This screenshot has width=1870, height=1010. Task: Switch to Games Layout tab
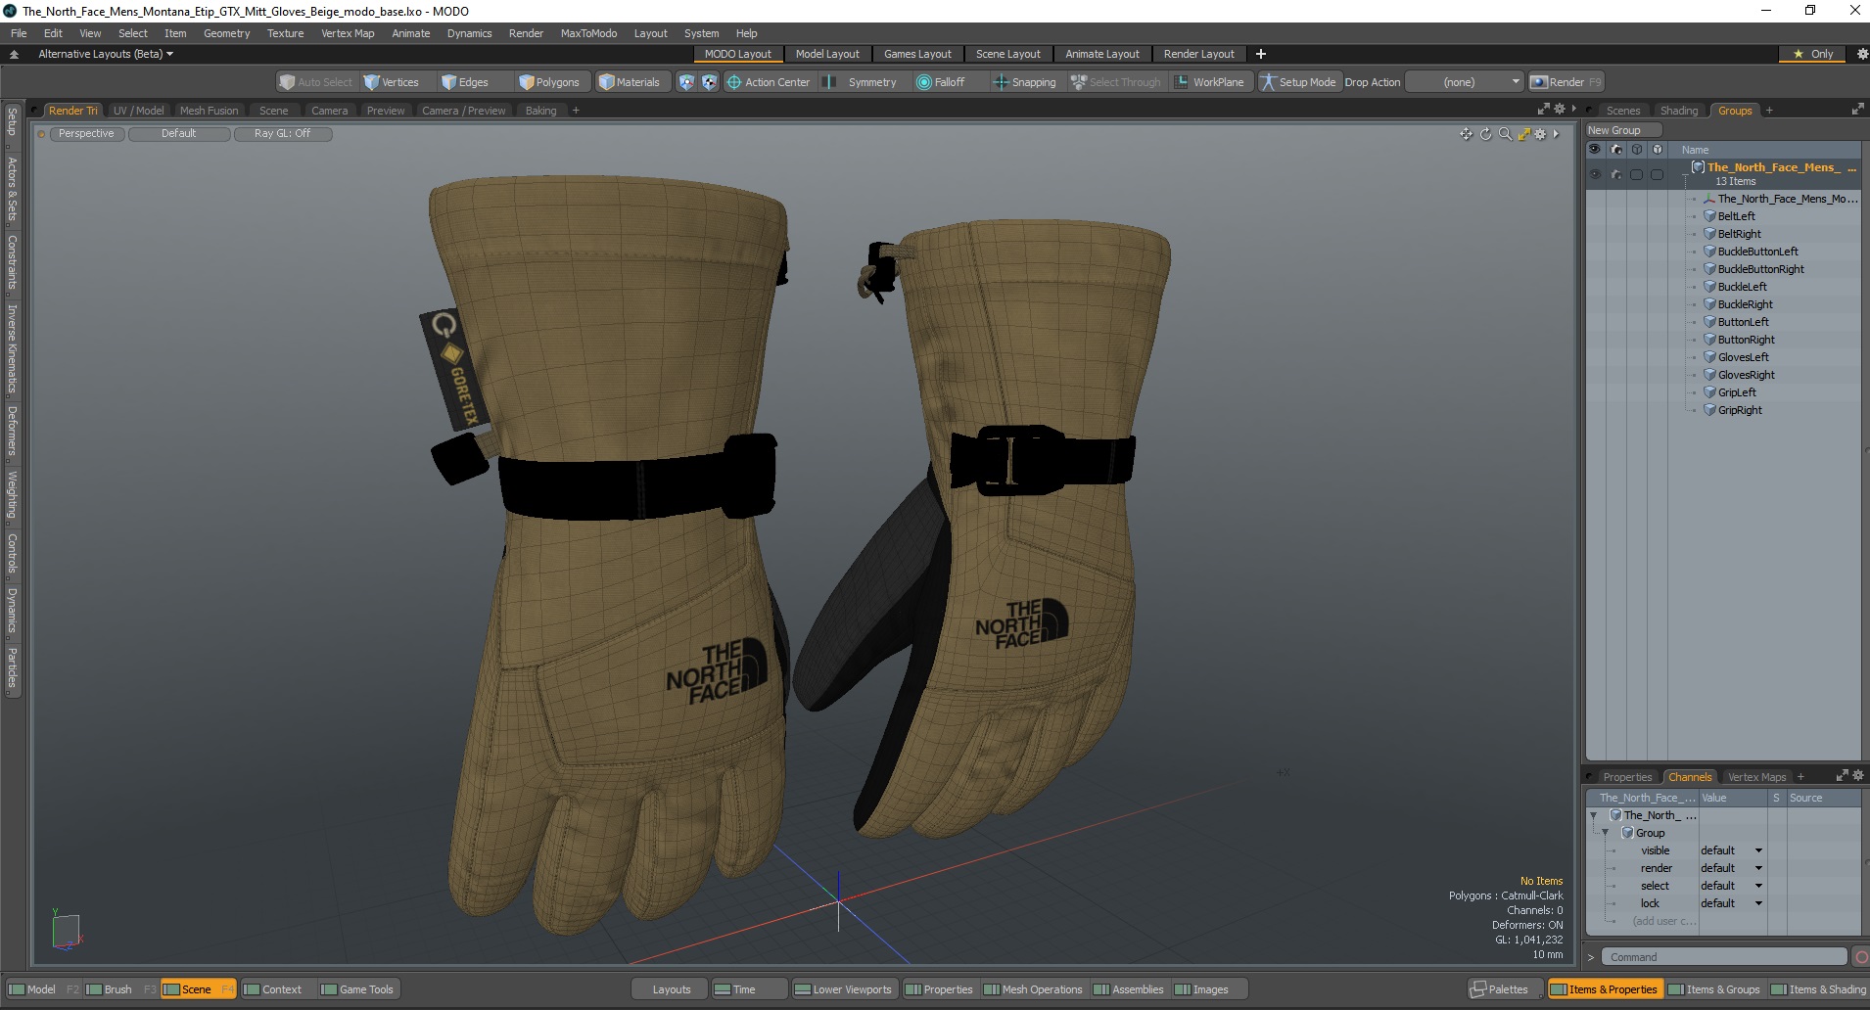click(x=917, y=54)
